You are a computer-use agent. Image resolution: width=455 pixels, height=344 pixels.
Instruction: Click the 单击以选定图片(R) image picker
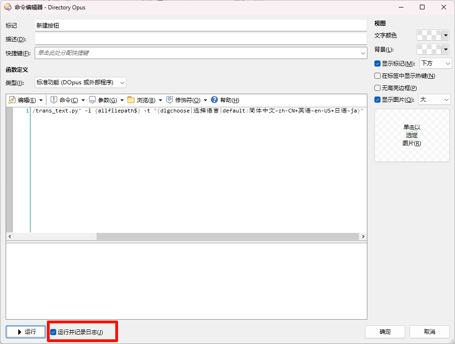coord(412,135)
